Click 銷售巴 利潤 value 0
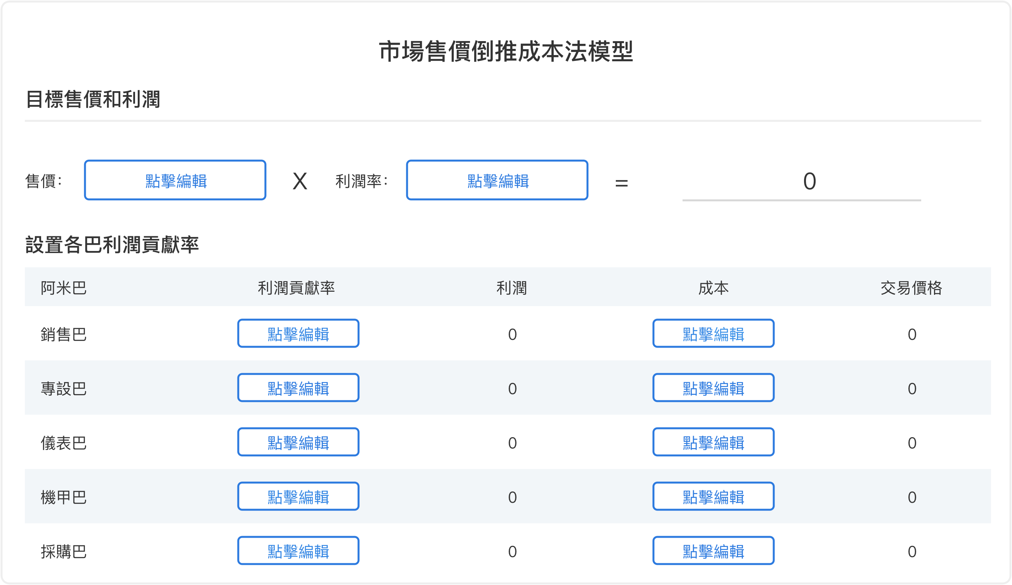The height and width of the screenshot is (585, 1012). point(513,334)
